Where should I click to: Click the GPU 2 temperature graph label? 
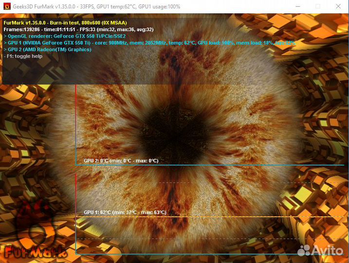[121, 161]
